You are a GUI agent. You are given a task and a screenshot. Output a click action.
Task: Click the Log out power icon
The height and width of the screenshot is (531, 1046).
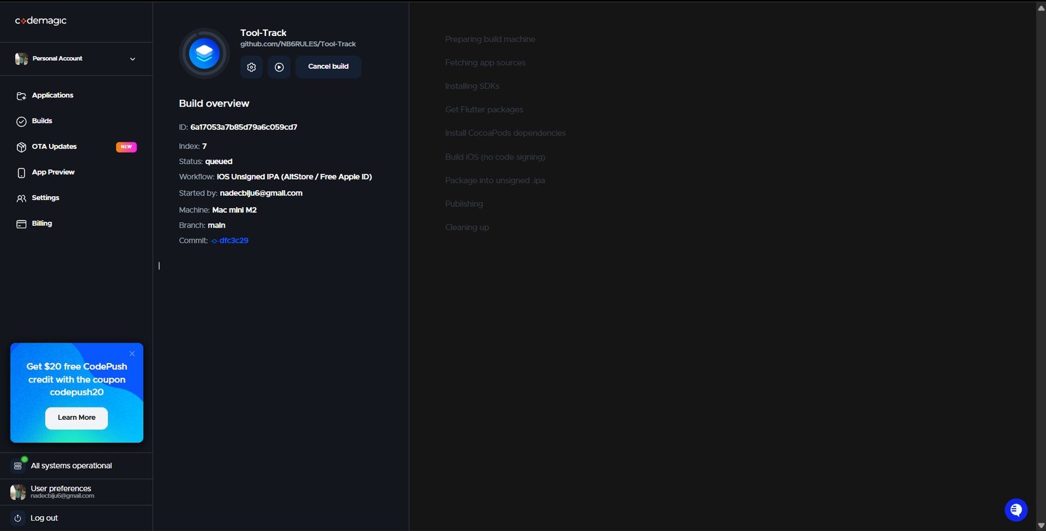click(18, 518)
